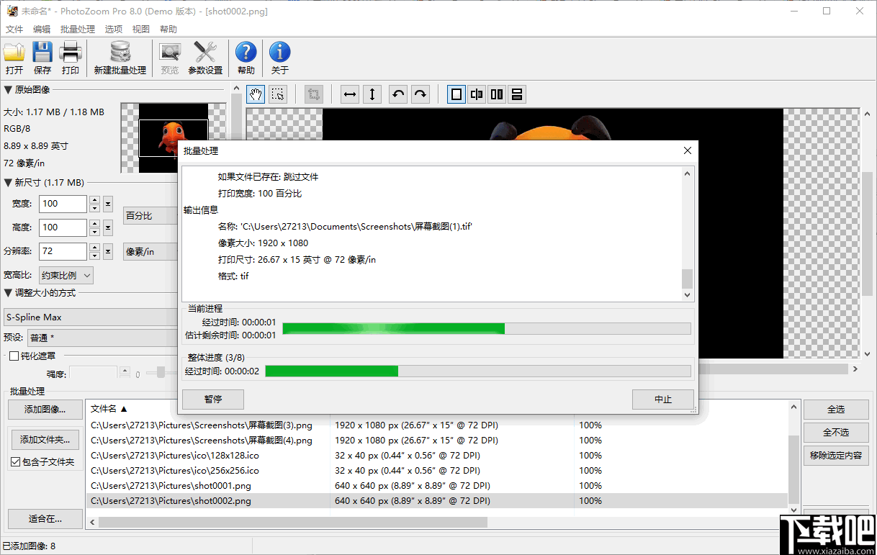Viewport: 877px width, 555px height.
Task: Uncheck 包含子文件夹 option
Action: pyautogui.click(x=15, y=461)
